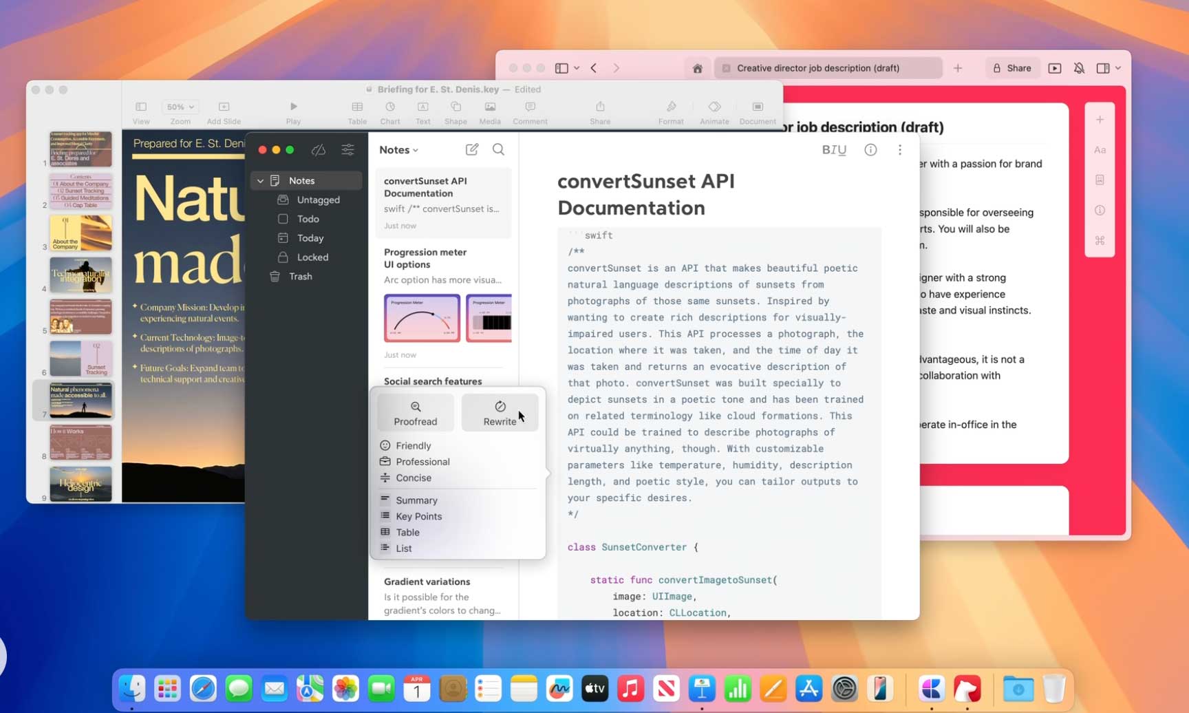1189x713 pixels.
Task: Click the Share button in the pink window
Action: (1012, 68)
